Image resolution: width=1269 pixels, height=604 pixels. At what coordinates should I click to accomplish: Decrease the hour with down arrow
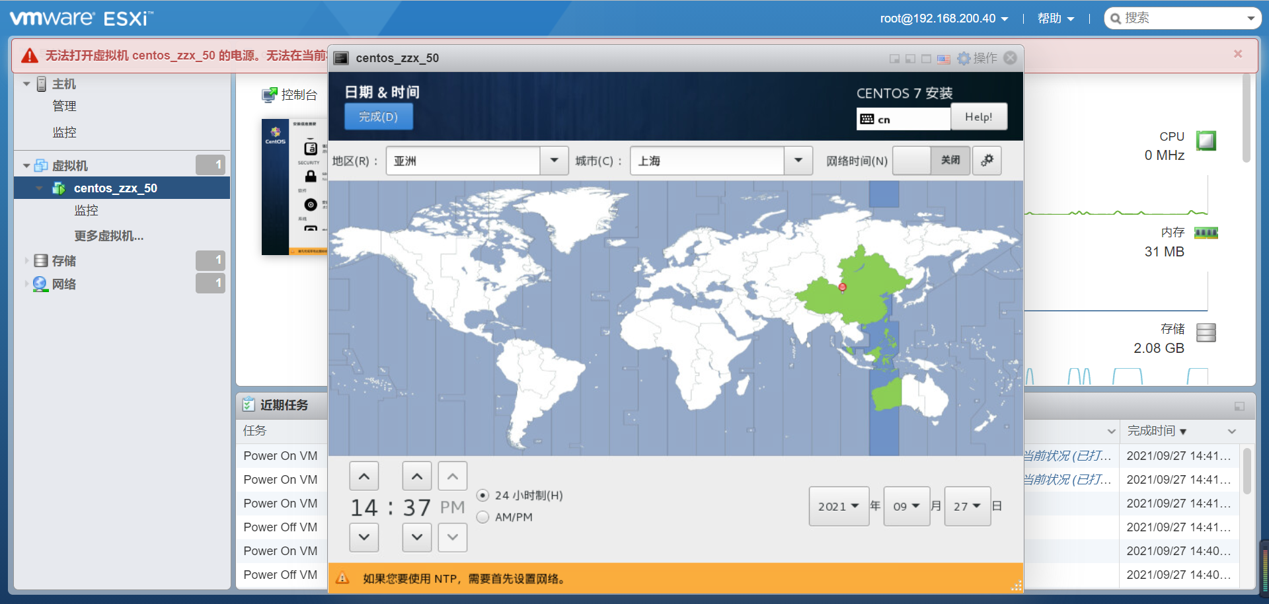tap(364, 537)
